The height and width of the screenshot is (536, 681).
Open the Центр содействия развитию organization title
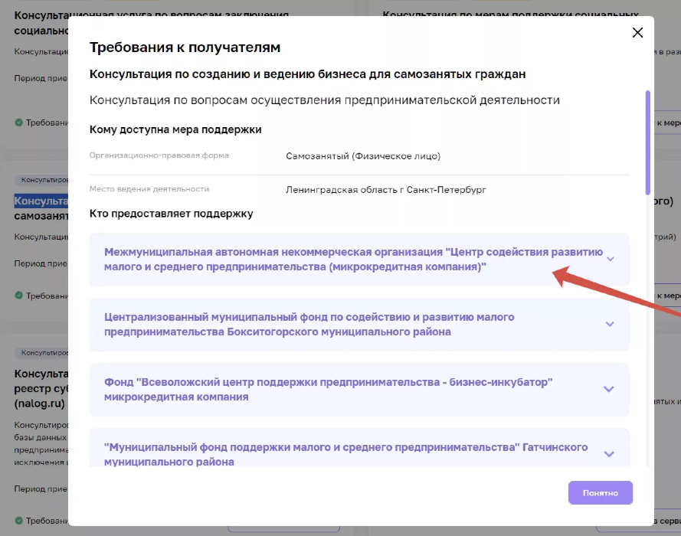pos(352,259)
